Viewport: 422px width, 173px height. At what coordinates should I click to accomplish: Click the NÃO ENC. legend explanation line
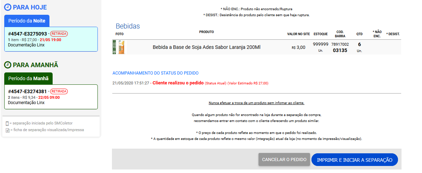256,9
